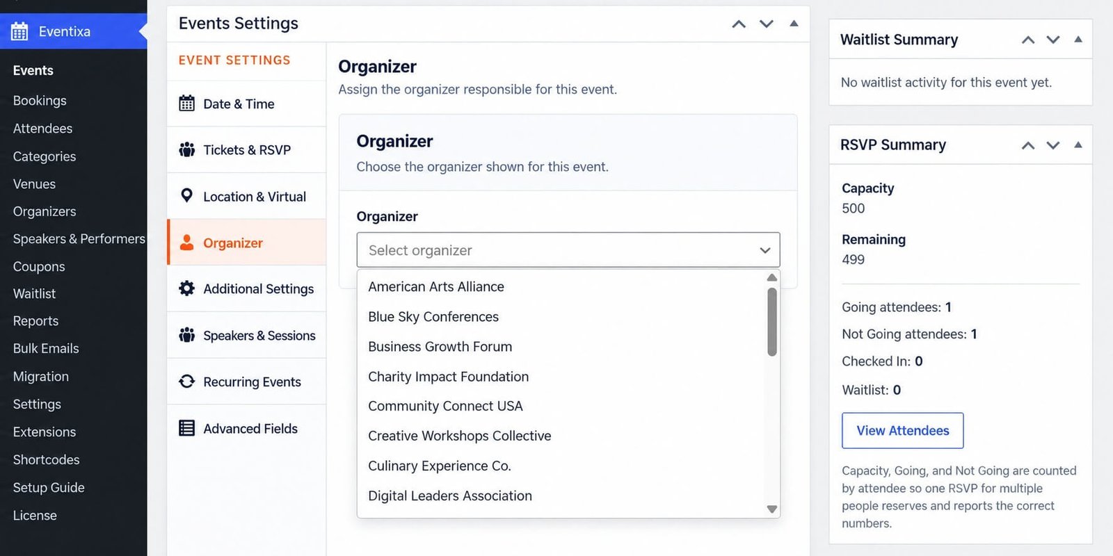
Task: Move RSVP Summary panel down
Action: pos(1053,145)
